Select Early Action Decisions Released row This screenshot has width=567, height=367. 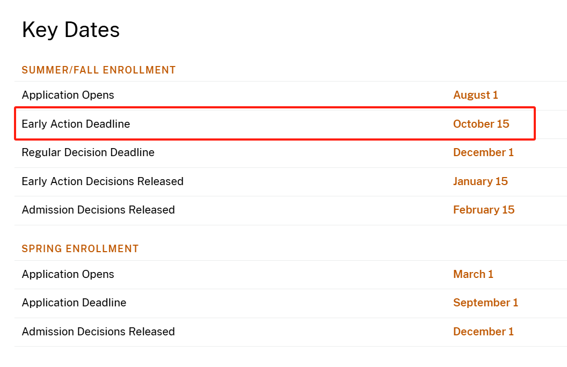(x=290, y=182)
